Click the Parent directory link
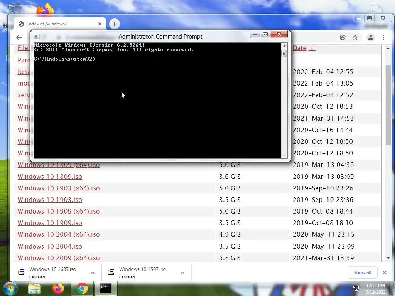 click(x=24, y=60)
